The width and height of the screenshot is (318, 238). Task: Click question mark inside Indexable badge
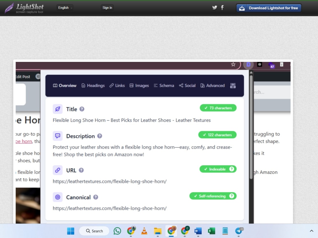(232, 169)
